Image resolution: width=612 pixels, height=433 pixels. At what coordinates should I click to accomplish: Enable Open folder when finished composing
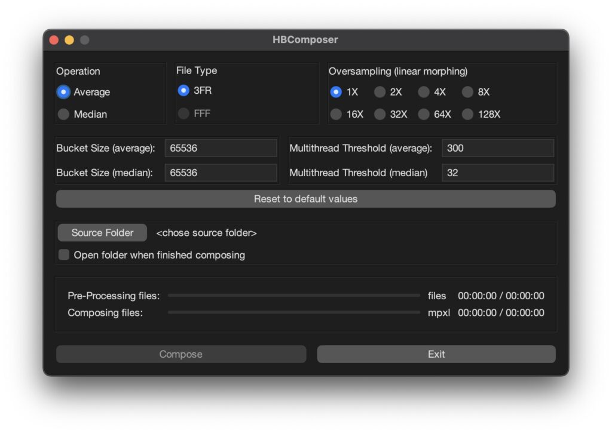point(63,255)
